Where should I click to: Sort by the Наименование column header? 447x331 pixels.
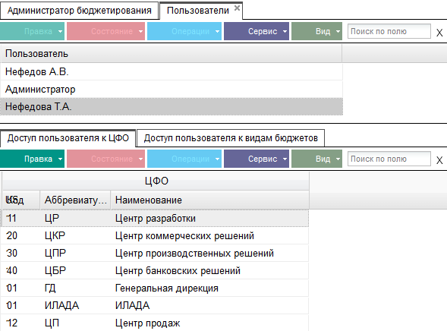[209, 200]
